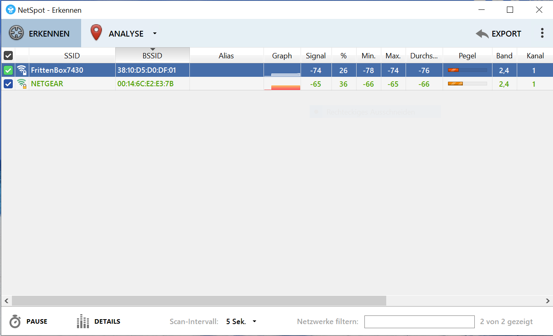The height and width of the screenshot is (336, 553).
Task: Select the Erkennen crosshair icon
Action: (16, 34)
